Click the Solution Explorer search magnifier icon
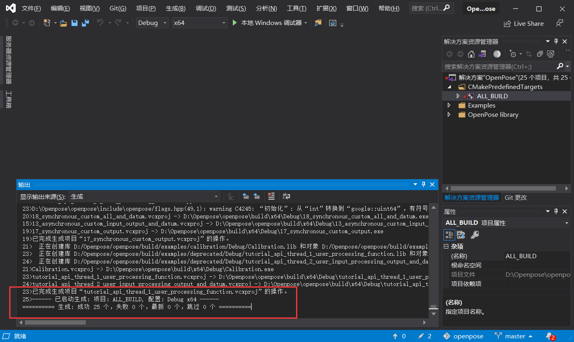The width and height of the screenshot is (574, 342). tap(560, 66)
